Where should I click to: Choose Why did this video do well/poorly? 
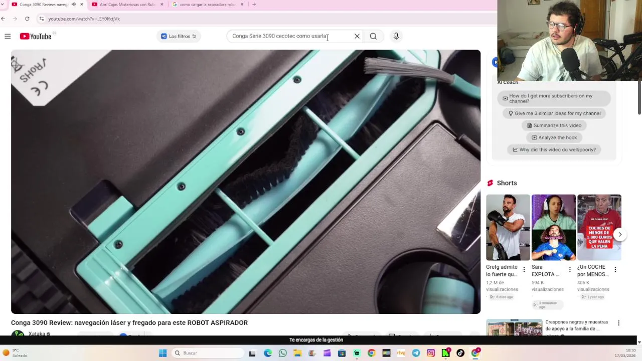coord(554,149)
